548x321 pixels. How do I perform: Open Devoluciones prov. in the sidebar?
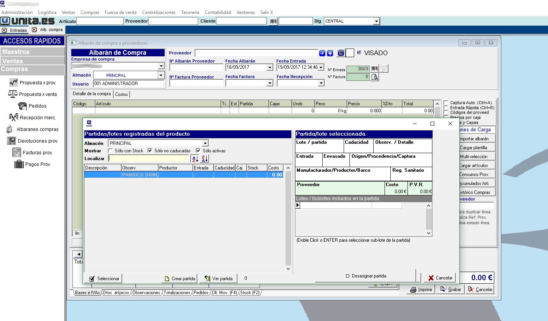tap(33, 141)
